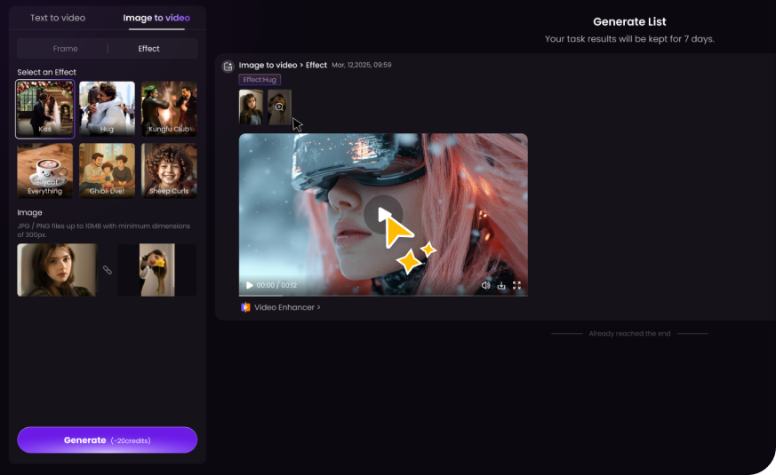
Task: Click the link icon between uploaded images
Action: tap(108, 270)
